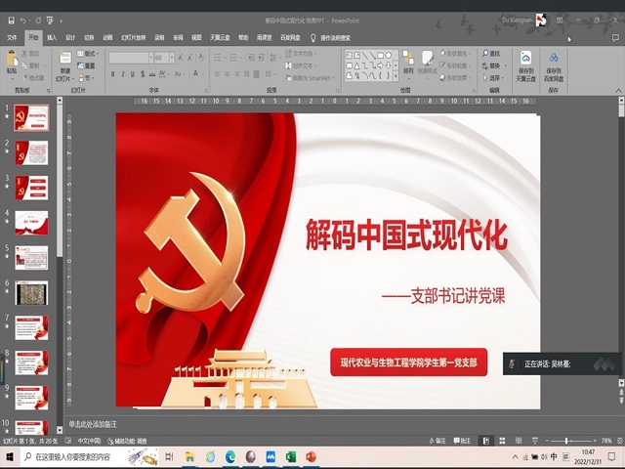Switch to the Insert ribbon tab
The width and height of the screenshot is (625, 469).
tap(52, 37)
